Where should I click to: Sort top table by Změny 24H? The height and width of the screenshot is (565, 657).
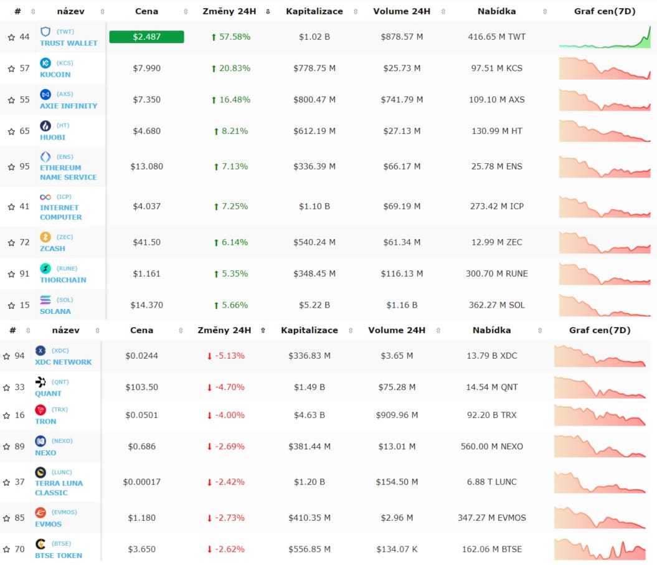click(268, 12)
